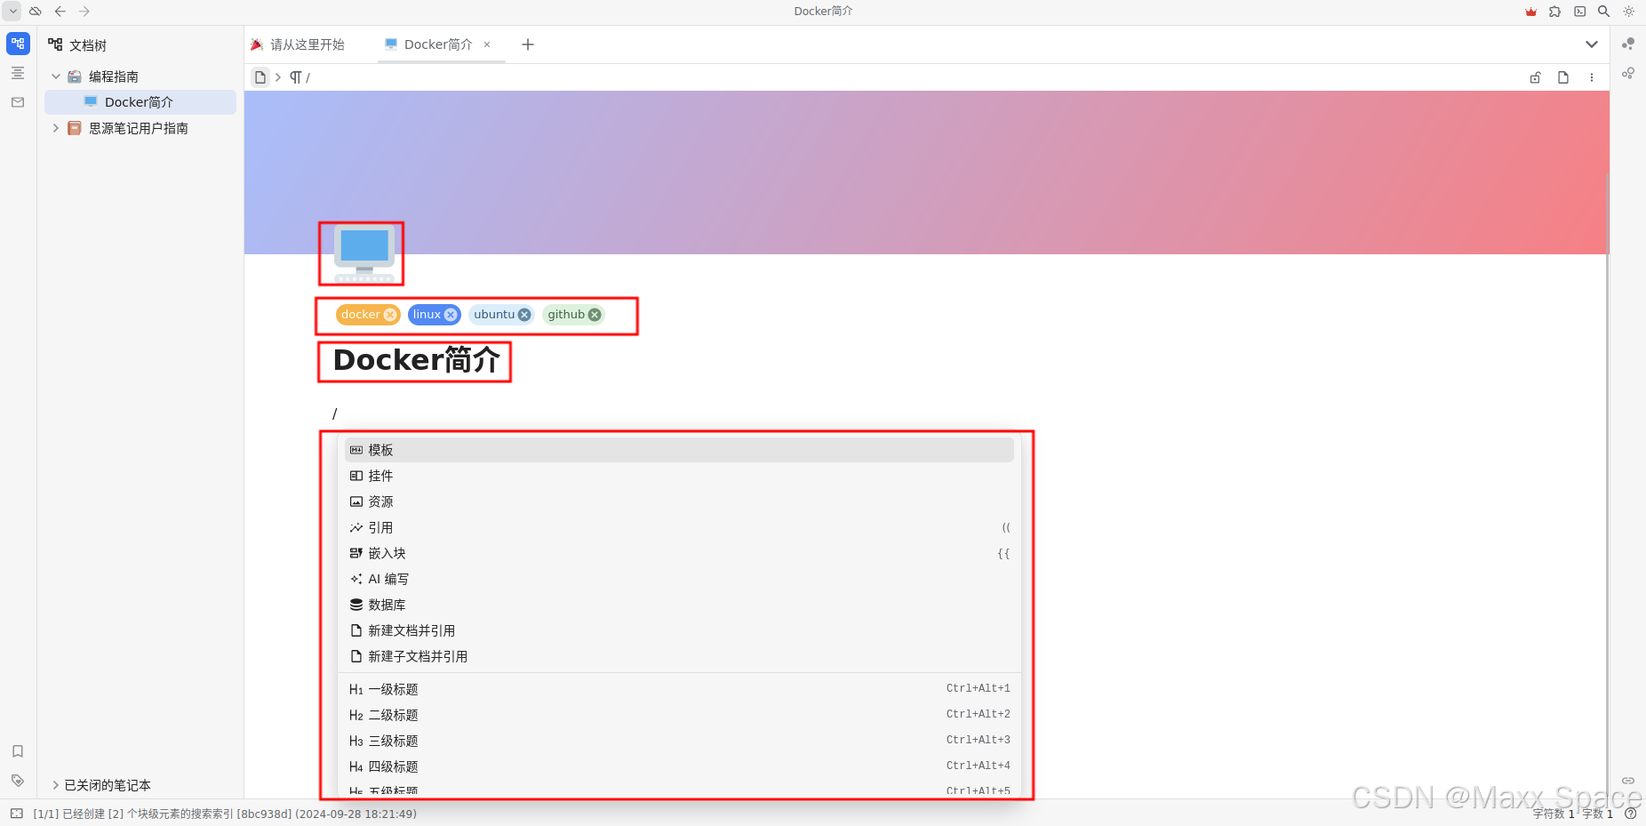Open the global graph icon in right dock
1646x826 pixels.
pos(1628,73)
